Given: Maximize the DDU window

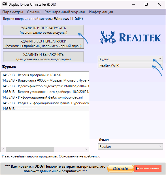Looking at the screenshot, I should point(146,5).
